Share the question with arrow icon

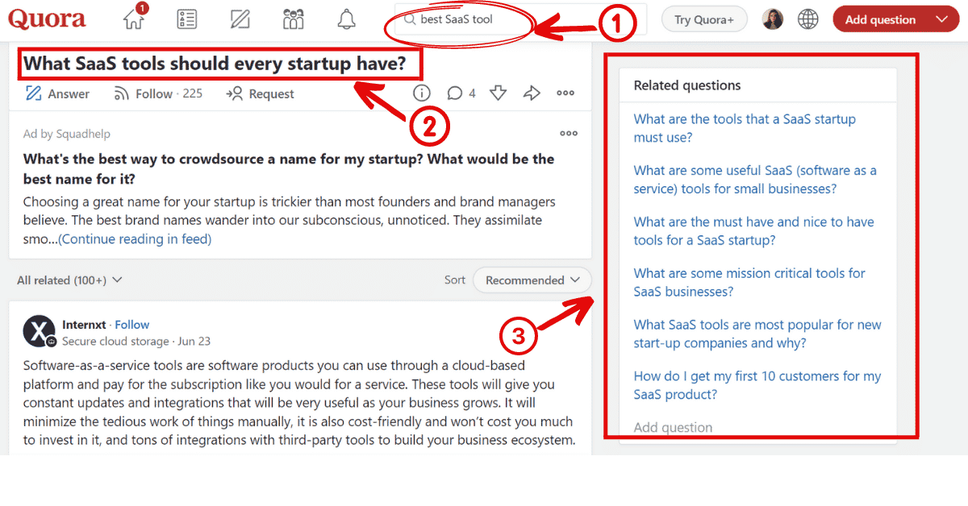pos(532,93)
